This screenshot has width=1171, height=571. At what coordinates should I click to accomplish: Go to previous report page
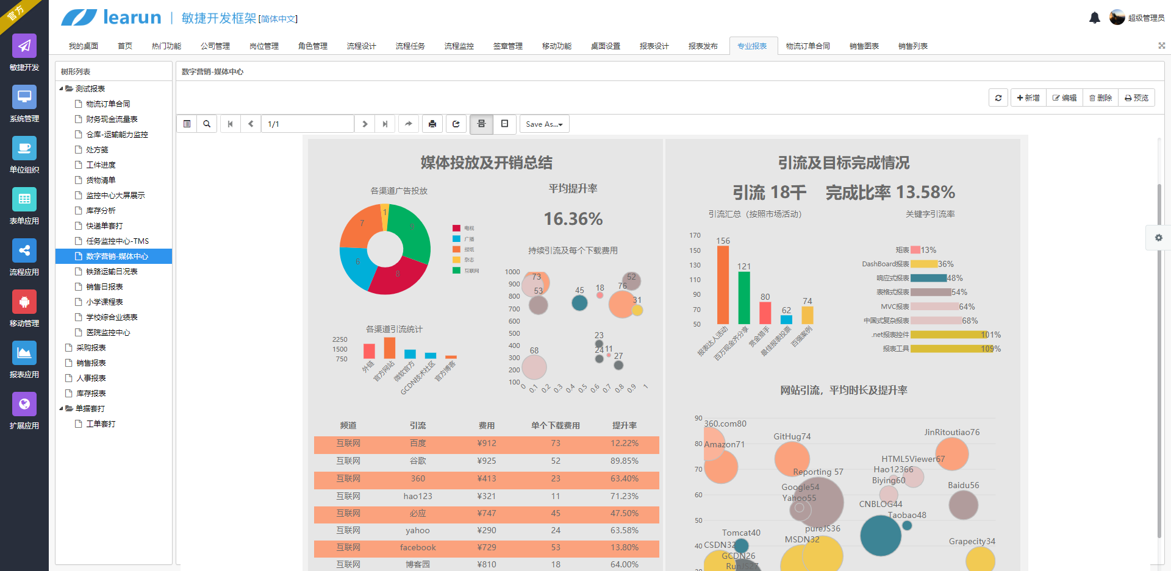pos(251,124)
